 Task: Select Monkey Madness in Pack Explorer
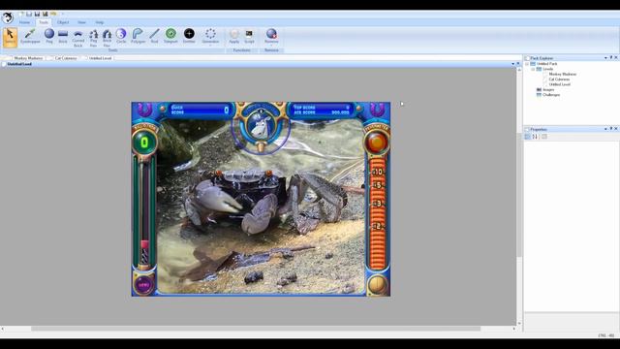(x=562, y=74)
